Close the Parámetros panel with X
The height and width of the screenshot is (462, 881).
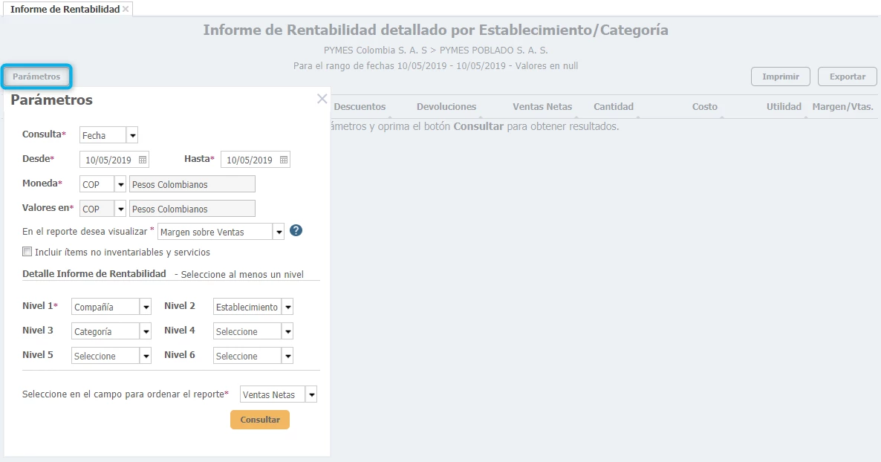322,99
